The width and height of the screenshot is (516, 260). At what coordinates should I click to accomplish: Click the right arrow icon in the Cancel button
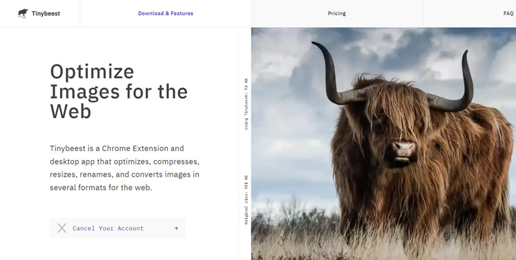(175, 228)
